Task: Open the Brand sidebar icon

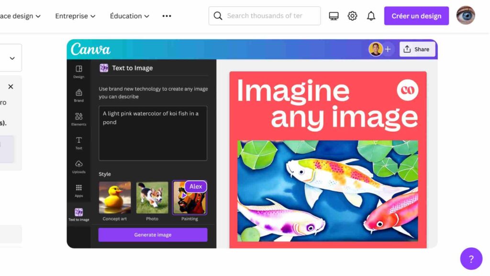Action: click(x=79, y=92)
